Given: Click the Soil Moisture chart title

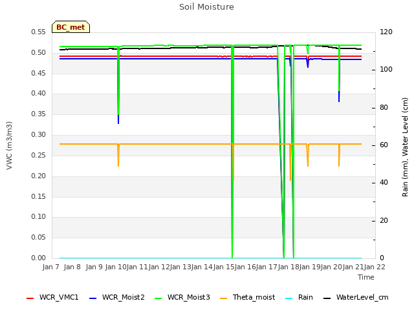Looking at the screenshot, I should [x=206, y=7].
